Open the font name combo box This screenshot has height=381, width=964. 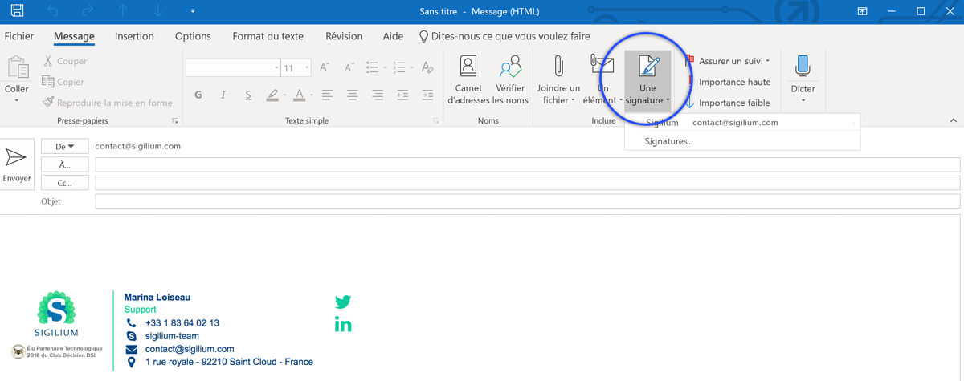233,68
